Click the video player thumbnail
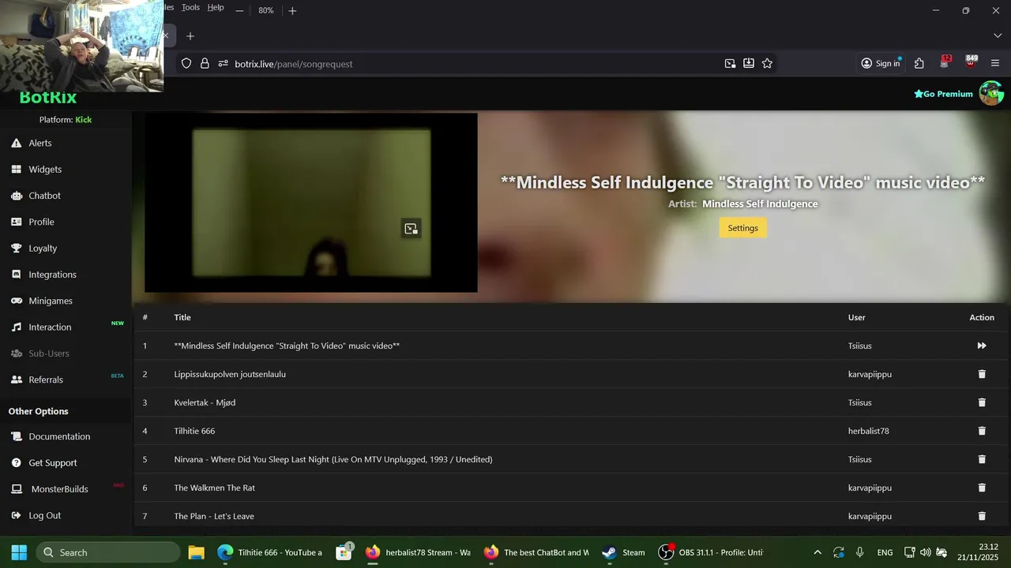The height and width of the screenshot is (568, 1011). (311, 203)
